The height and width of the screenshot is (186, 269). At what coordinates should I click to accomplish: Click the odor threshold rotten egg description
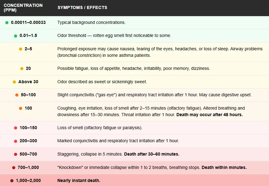click(x=114, y=36)
